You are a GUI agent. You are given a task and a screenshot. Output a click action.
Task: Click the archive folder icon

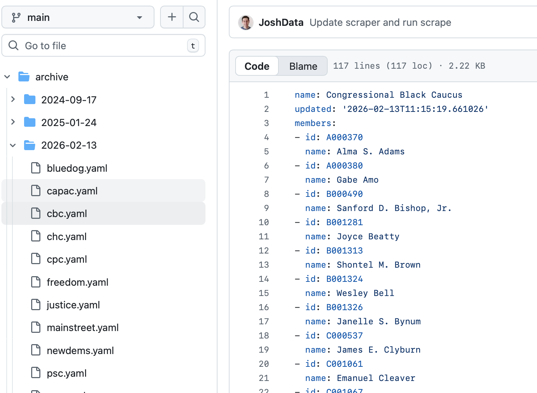23,76
